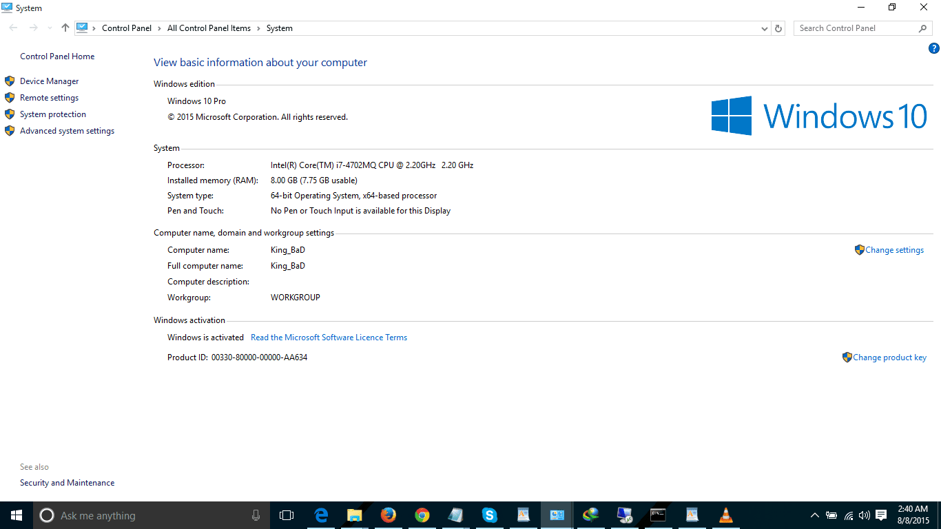This screenshot has width=941, height=529.
Task: Open Task View from the taskbar
Action: pyautogui.click(x=287, y=515)
